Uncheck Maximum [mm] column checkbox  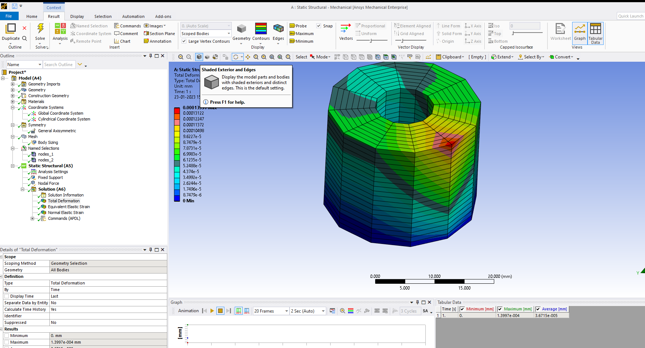[500, 309]
